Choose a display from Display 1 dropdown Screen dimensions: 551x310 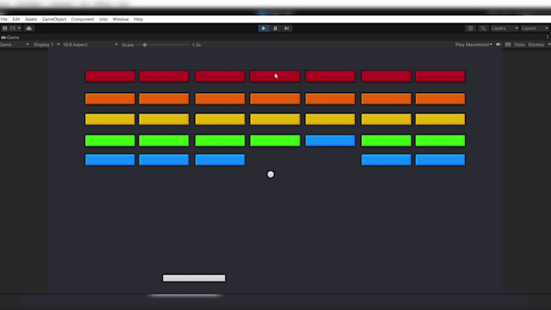pos(47,45)
